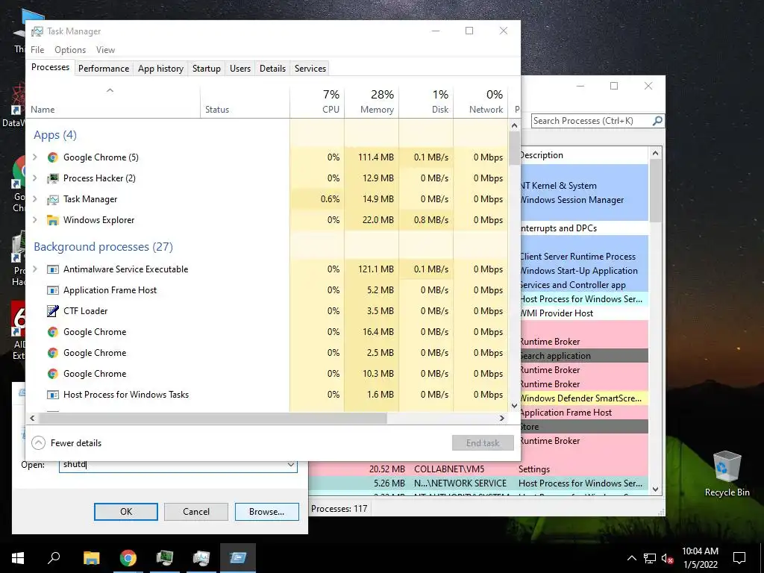This screenshot has width=764, height=573.
Task: Switch to Task Manager on the taskbar
Action: [x=201, y=558]
